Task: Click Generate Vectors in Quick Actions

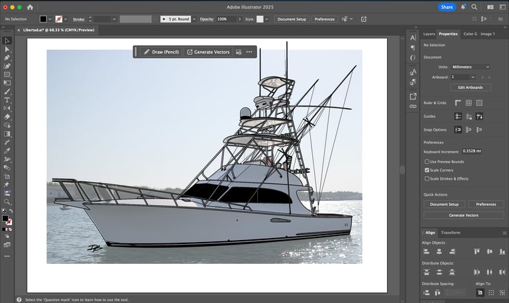Action: 463,215
